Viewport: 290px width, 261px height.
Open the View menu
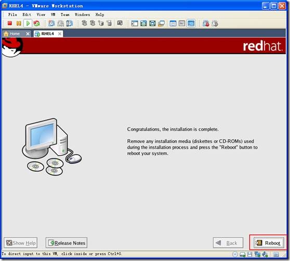pos(41,15)
